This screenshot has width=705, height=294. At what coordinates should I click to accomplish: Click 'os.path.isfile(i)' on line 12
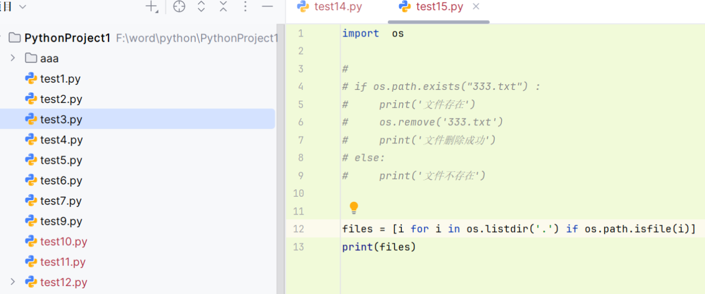tap(637, 229)
